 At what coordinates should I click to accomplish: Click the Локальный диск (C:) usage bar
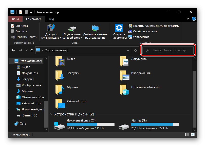[91, 124]
